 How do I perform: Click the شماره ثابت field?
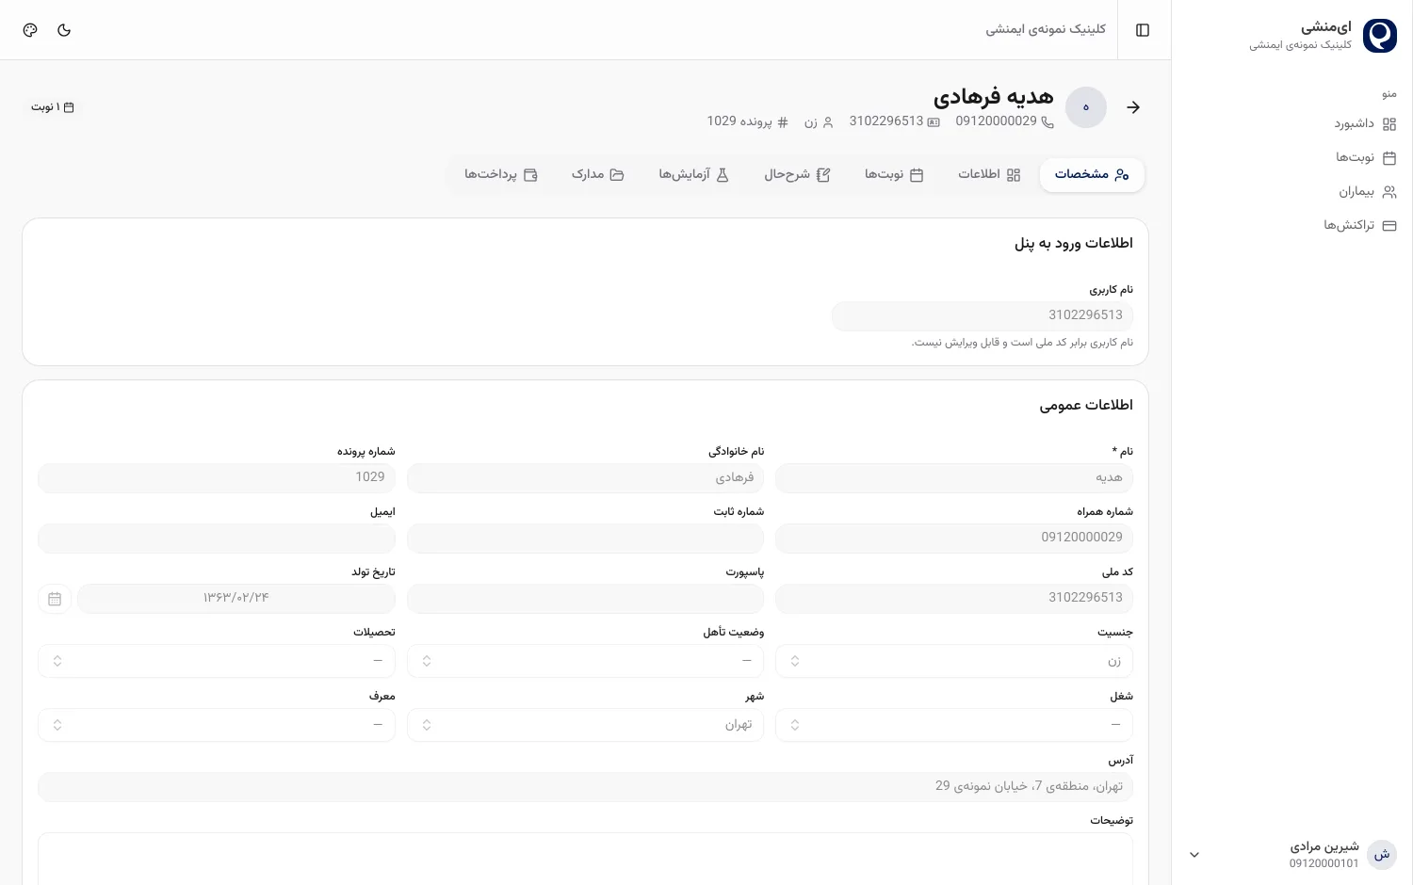click(x=585, y=538)
